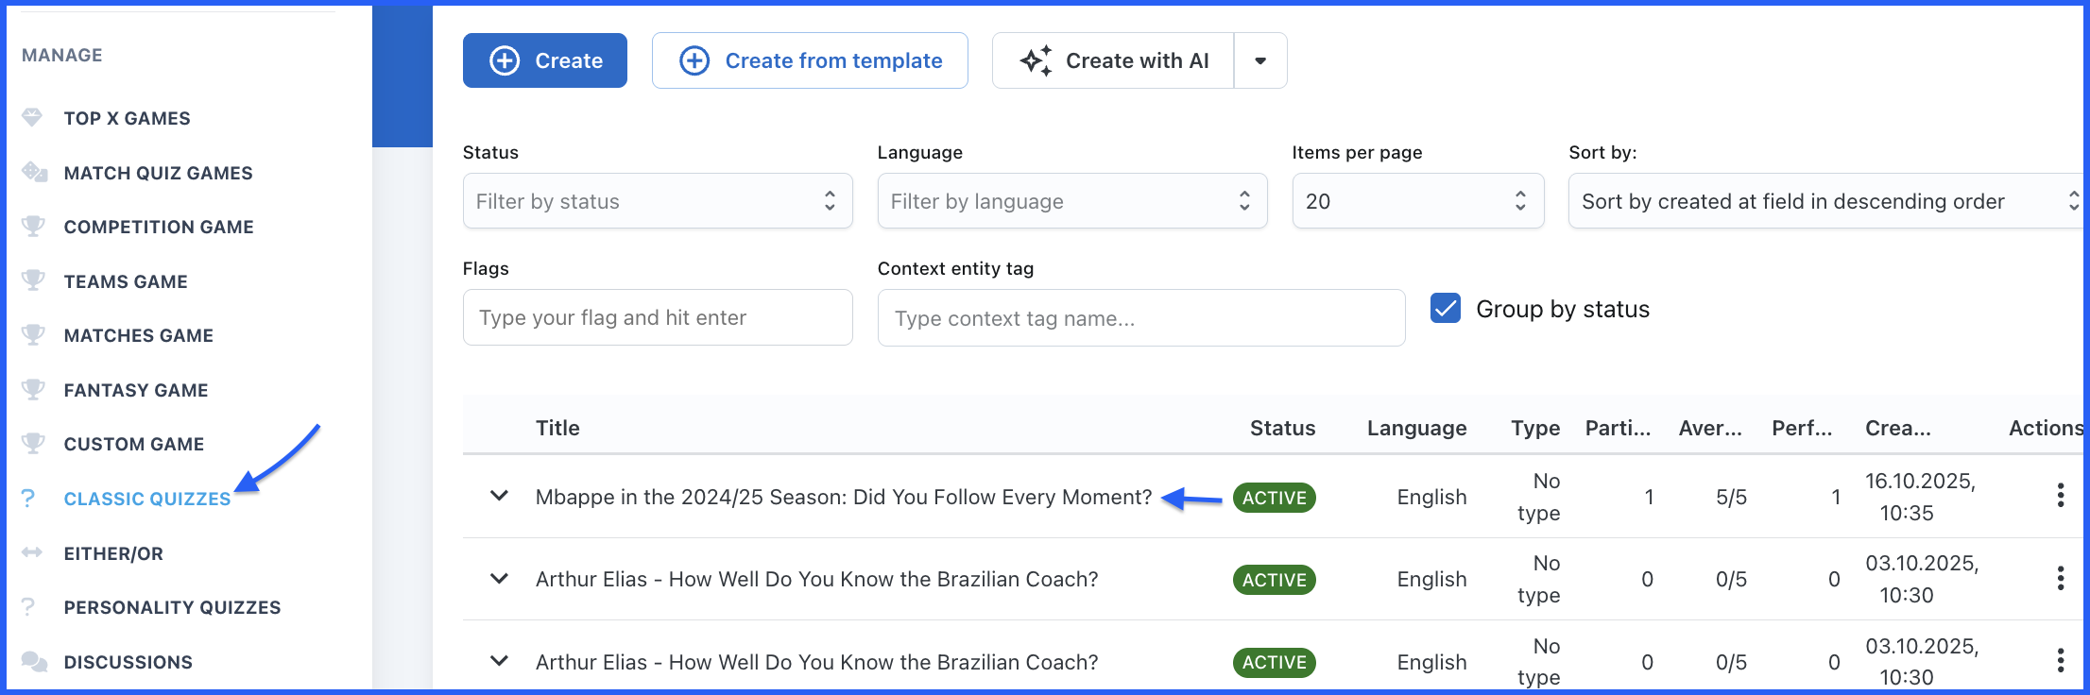Click the arrows icon beside Either/Or
The image size is (2090, 695).
[x=32, y=552]
